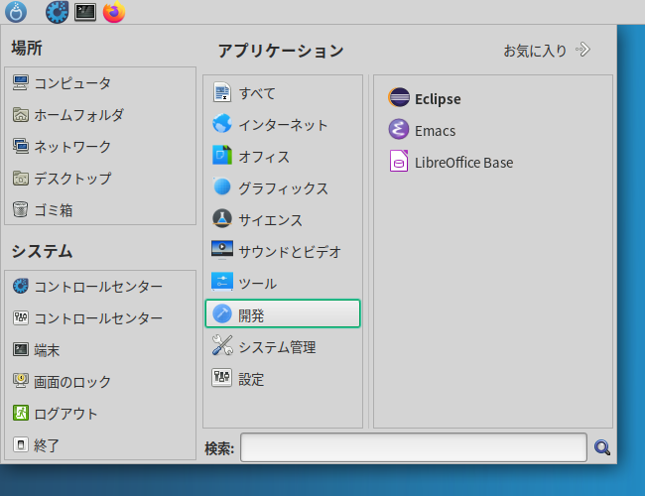Open Control Center from the top panel
The height and width of the screenshot is (496, 645).
pos(57,12)
